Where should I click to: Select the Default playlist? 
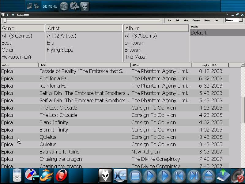(x=198, y=33)
